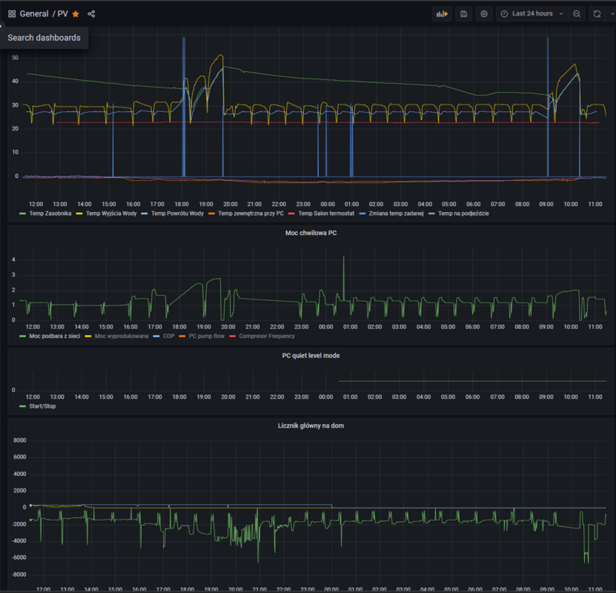The image size is (616, 593).
Task: Open the Moc chwilowa PC panel menu
Action: (311, 233)
